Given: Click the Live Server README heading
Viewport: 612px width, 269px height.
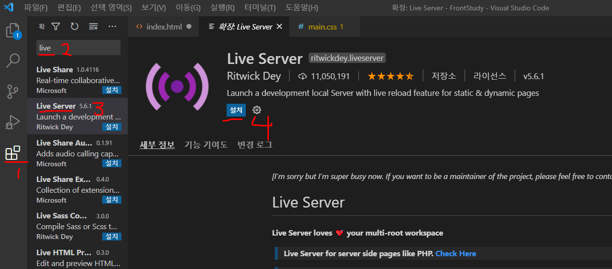Looking at the screenshot, I should [308, 202].
